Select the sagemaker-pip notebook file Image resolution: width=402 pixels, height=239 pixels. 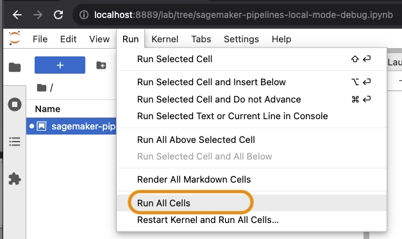(x=71, y=126)
